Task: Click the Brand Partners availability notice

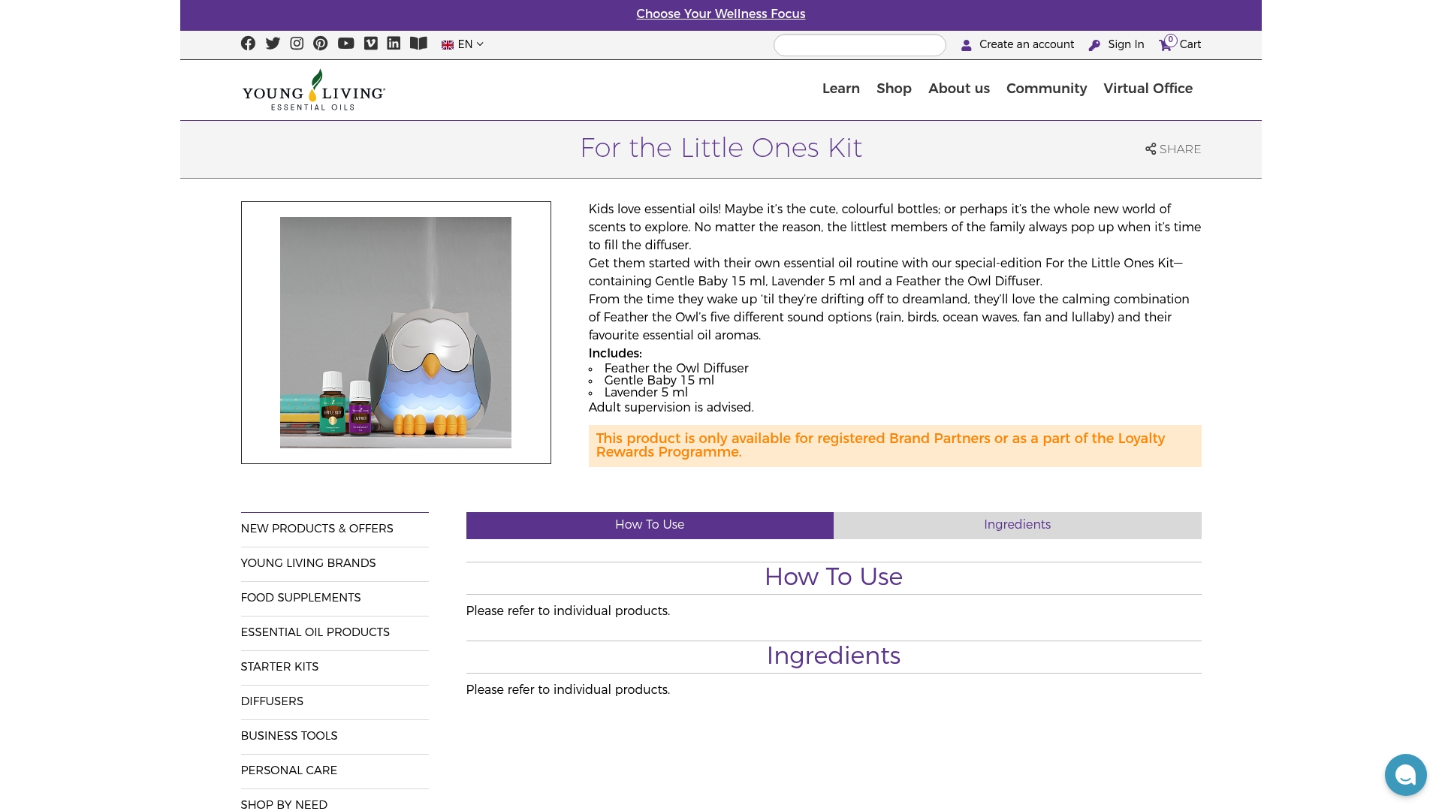Action: pos(894,445)
